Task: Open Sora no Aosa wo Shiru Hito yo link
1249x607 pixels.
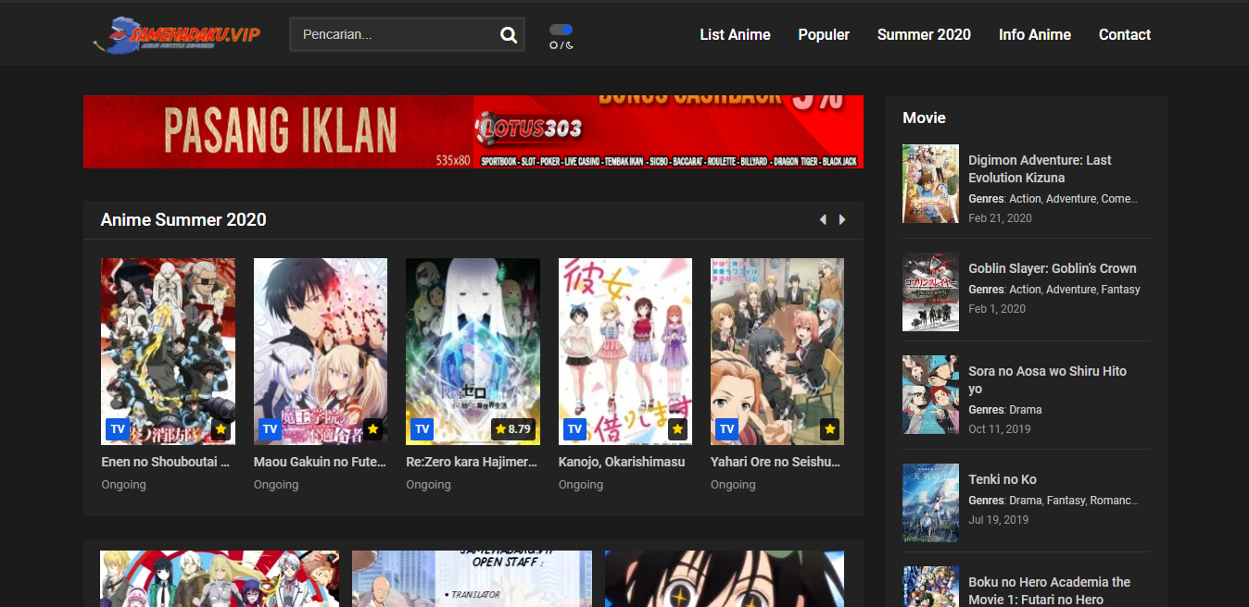Action: pos(1047,379)
